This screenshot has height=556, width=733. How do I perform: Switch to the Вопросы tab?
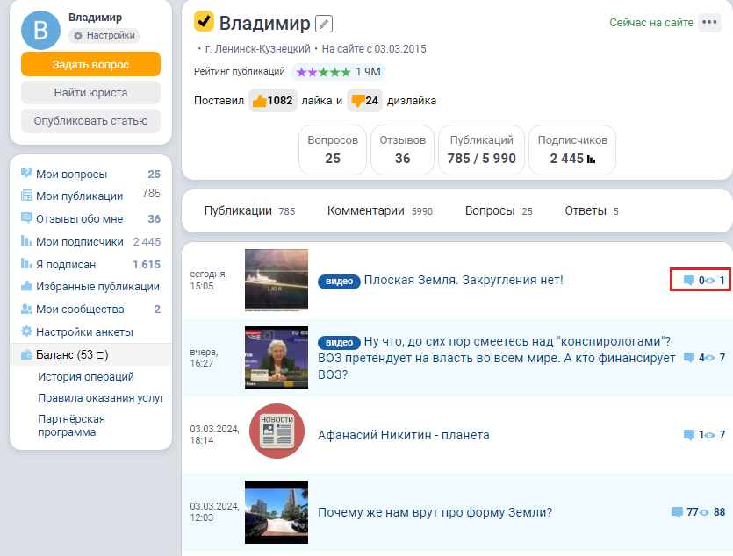(489, 210)
